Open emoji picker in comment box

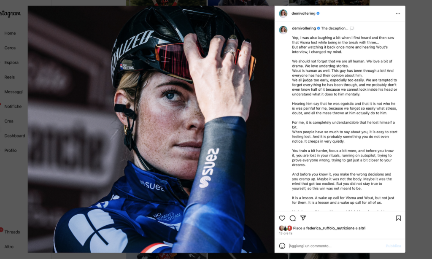(282, 246)
